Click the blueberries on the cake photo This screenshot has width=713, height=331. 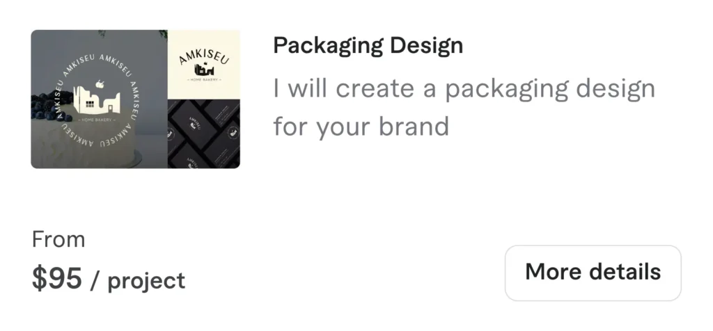(50, 108)
